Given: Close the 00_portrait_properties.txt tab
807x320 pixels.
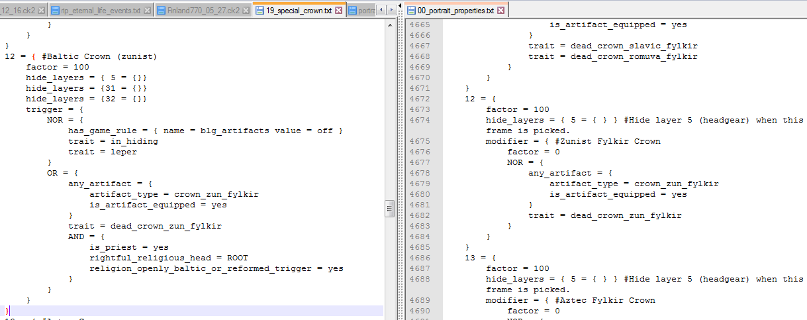Looking at the screenshot, I should [500, 11].
